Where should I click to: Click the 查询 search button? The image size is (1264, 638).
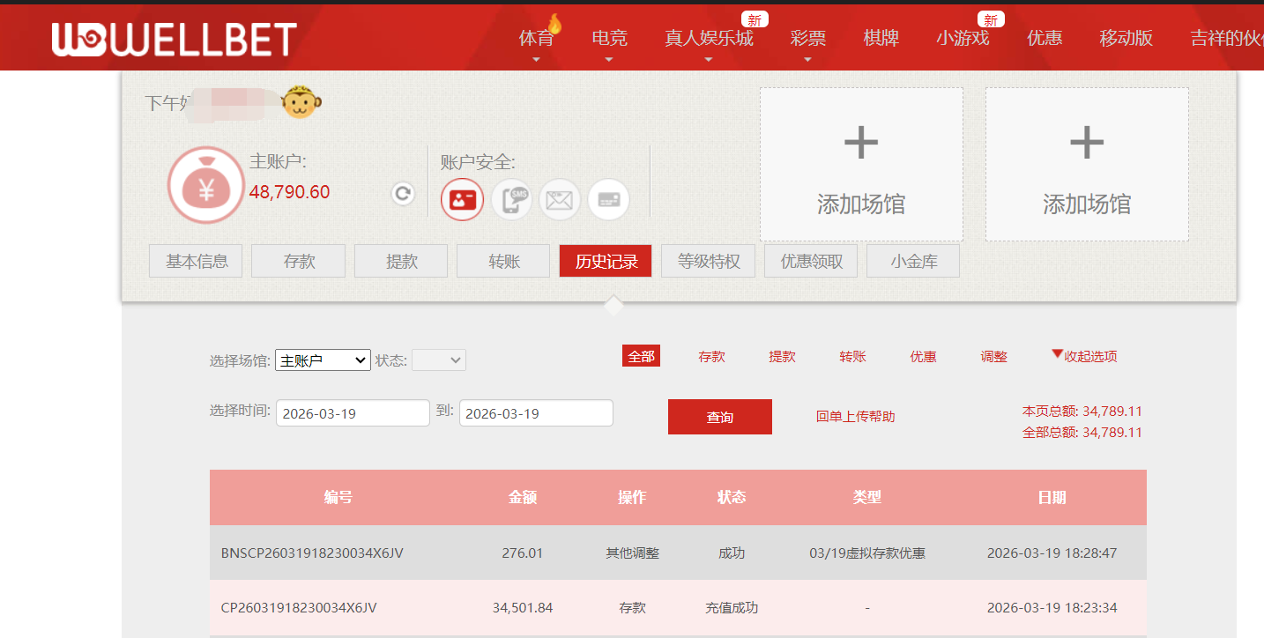pos(719,416)
